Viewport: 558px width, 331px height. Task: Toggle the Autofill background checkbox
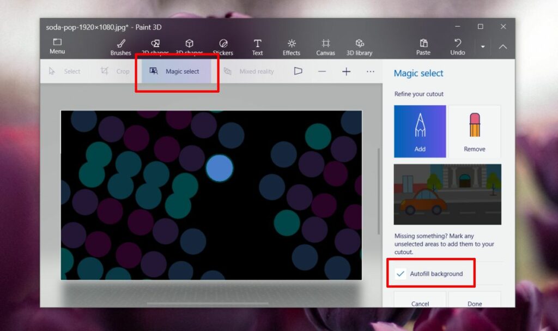400,273
